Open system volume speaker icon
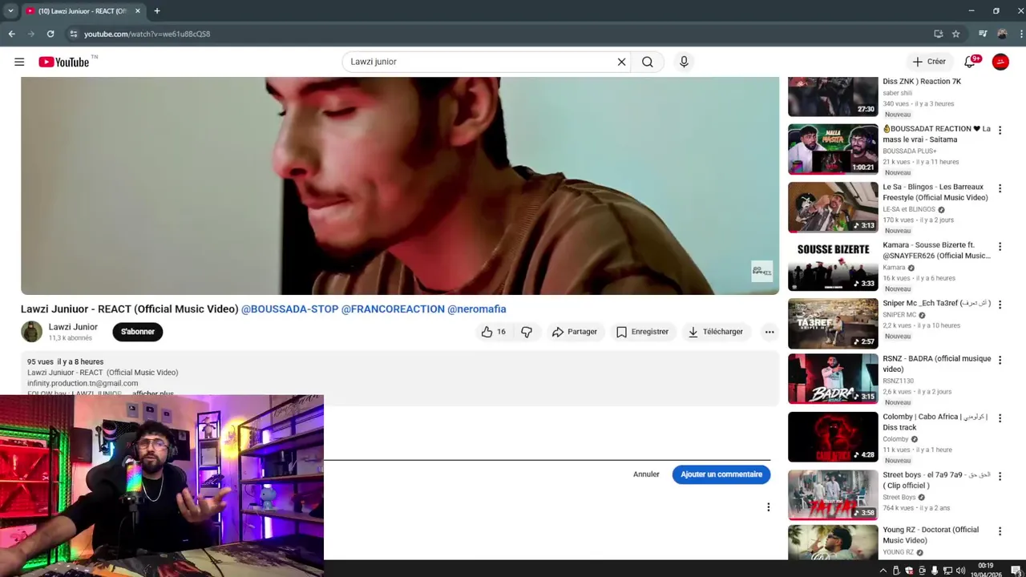The height and width of the screenshot is (577, 1026). (959, 571)
